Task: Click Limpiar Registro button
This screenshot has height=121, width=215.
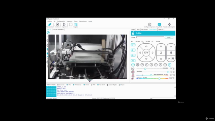Action: 112,85
